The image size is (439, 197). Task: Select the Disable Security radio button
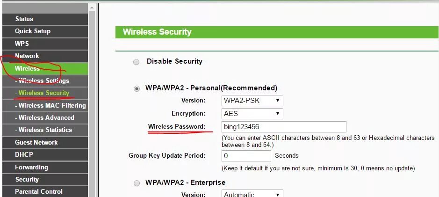coord(137,62)
